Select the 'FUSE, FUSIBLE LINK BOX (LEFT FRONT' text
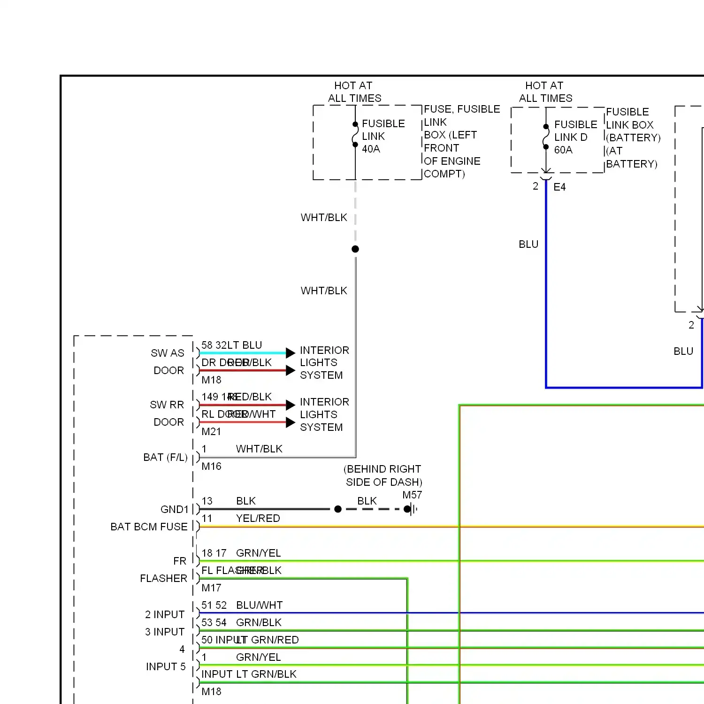Image resolution: width=704 pixels, height=704 pixels. pos(462,128)
